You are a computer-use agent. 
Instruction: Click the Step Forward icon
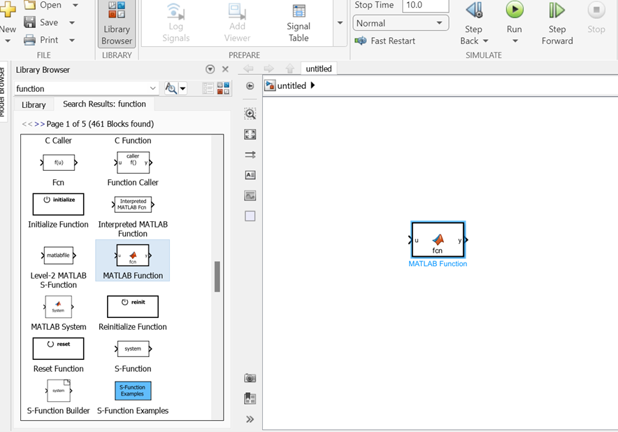click(x=556, y=11)
